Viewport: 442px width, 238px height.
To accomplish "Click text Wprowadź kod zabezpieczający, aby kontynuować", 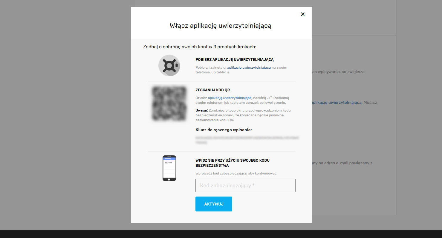I will 236,173.
